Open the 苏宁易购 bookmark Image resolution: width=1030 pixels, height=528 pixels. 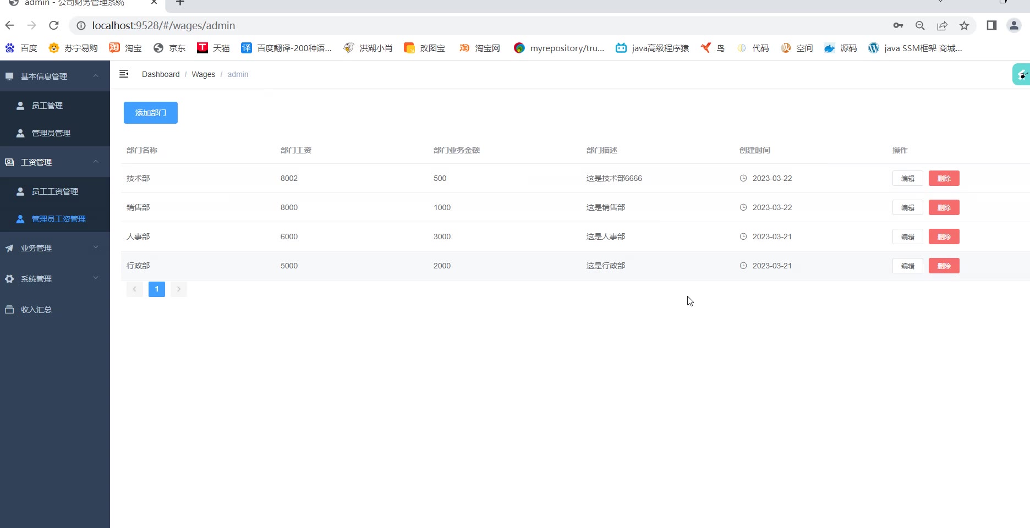73,48
